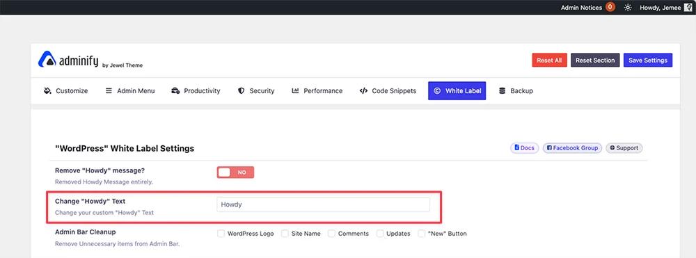Click "Howdy, Jemee" account text
This screenshot has width=696, height=258.
(661, 8)
